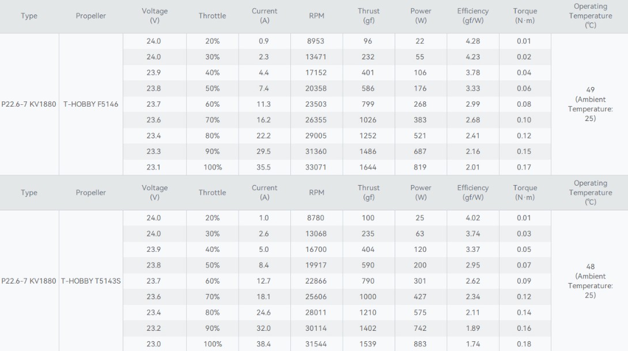Select the RPM value 8953
Screen dimensions: 628x351
[x=316, y=41]
